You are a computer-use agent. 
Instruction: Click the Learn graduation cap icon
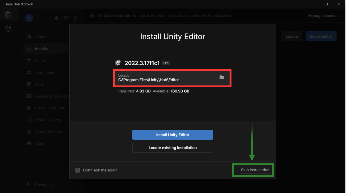29,61
